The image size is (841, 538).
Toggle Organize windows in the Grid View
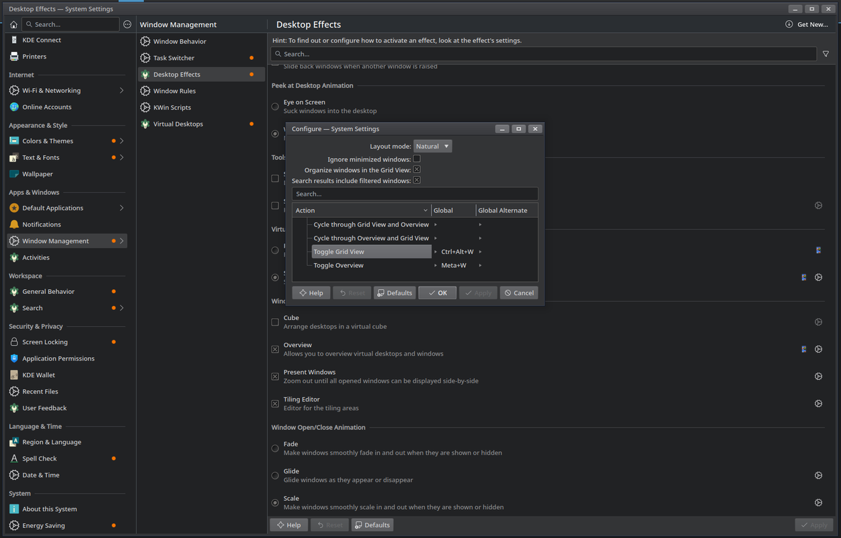417,169
